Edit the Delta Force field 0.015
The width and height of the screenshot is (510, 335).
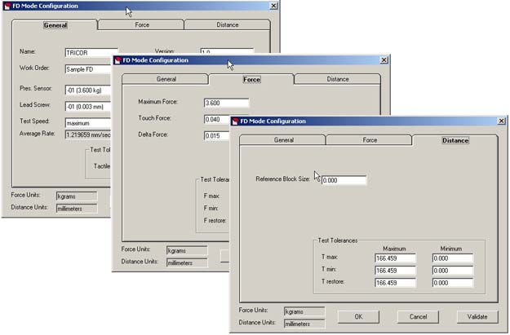(x=217, y=136)
